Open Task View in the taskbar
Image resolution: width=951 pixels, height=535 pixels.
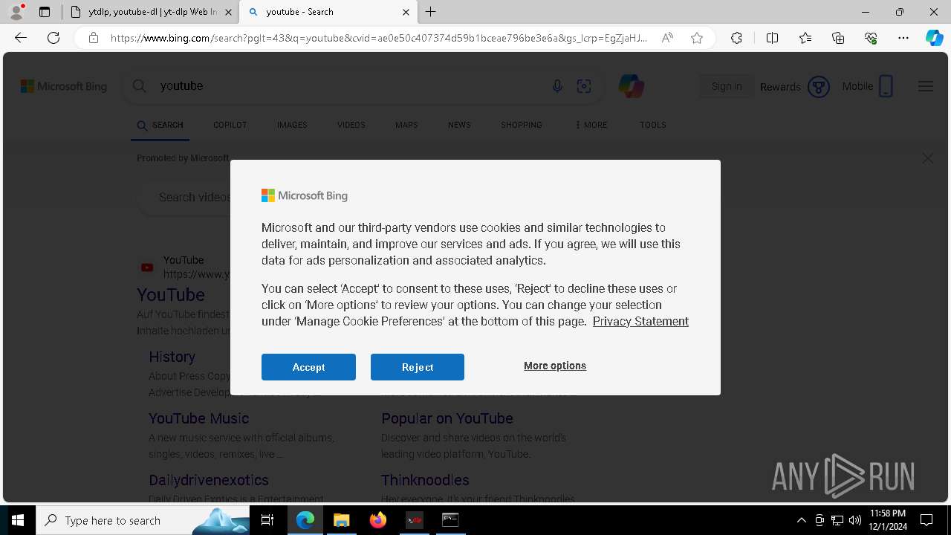pos(268,520)
